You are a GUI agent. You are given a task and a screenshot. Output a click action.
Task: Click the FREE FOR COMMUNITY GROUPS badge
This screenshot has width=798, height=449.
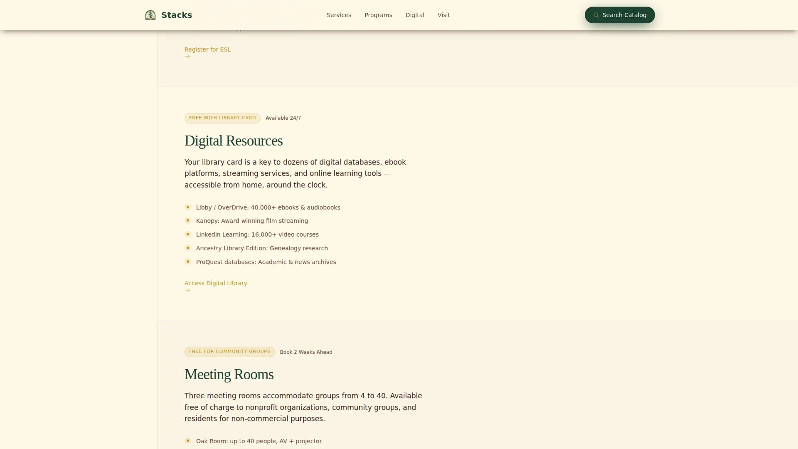[229, 352]
